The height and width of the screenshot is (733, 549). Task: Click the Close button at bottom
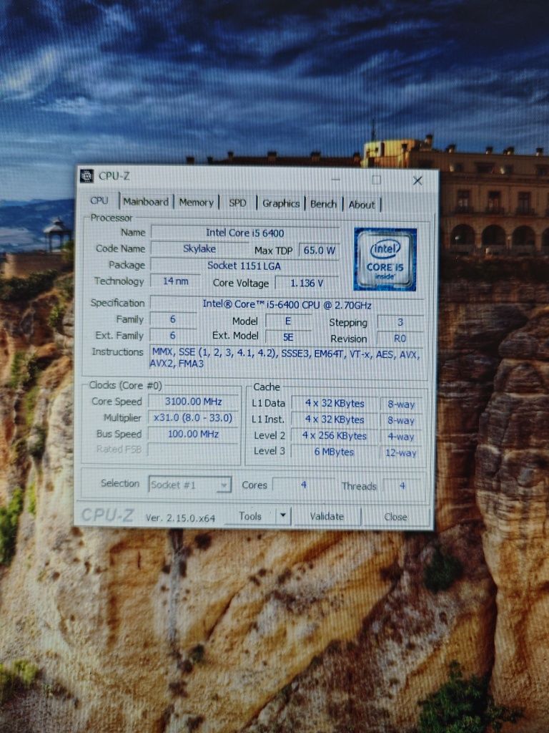395,517
